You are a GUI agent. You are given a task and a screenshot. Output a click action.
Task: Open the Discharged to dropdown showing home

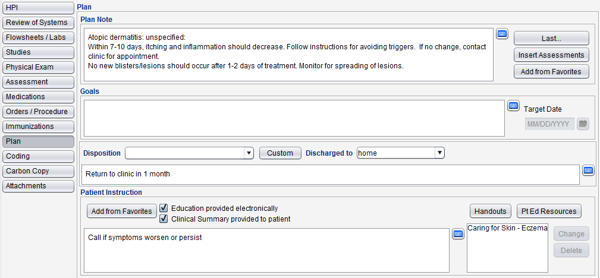[x=439, y=153]
